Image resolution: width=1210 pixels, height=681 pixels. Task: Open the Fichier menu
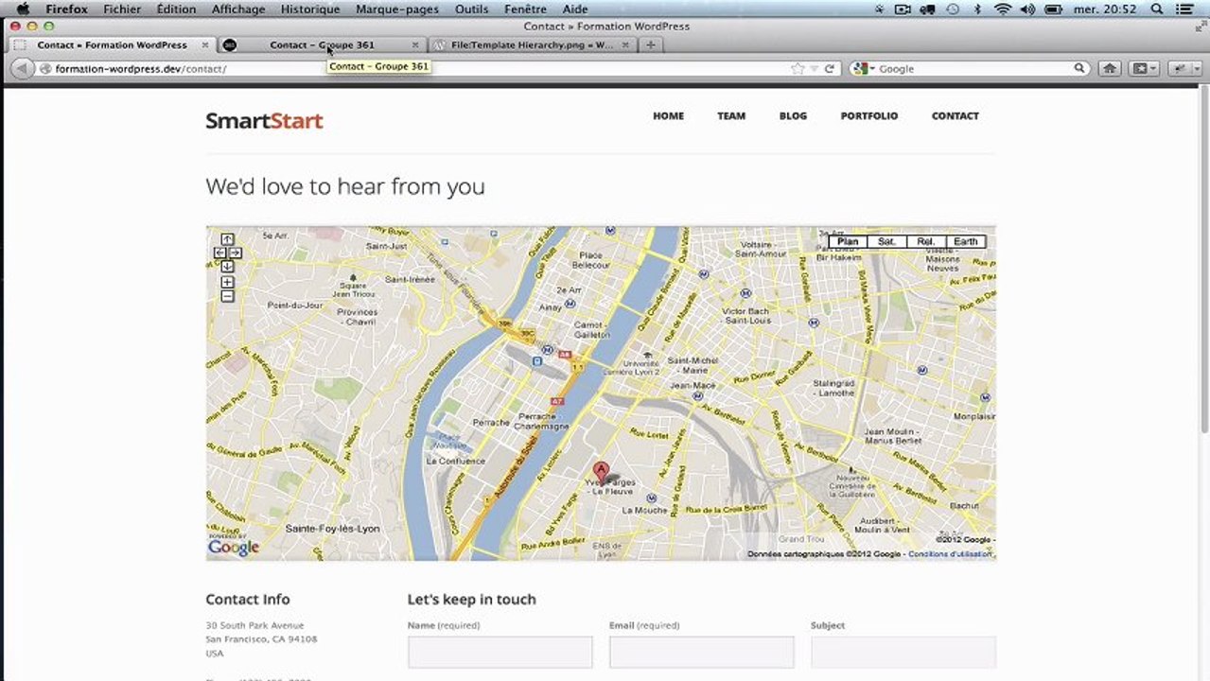click(x=122, y=9)
